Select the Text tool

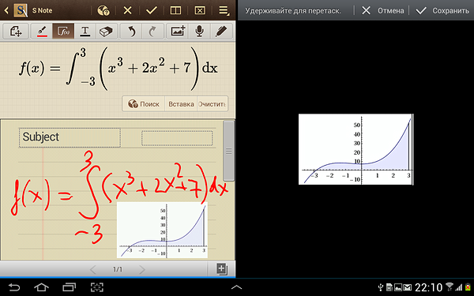[x=85, y=31]
